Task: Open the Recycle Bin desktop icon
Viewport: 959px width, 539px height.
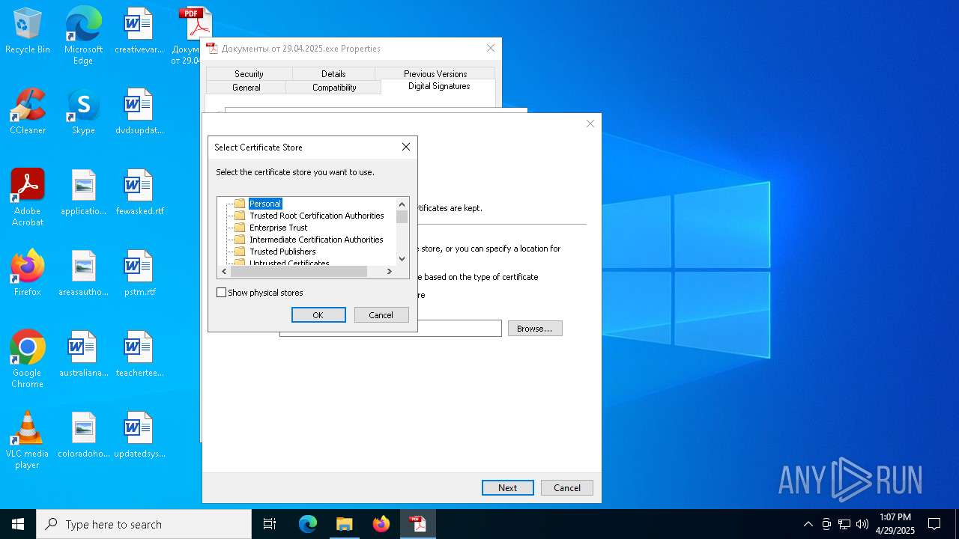Action: 28,31
